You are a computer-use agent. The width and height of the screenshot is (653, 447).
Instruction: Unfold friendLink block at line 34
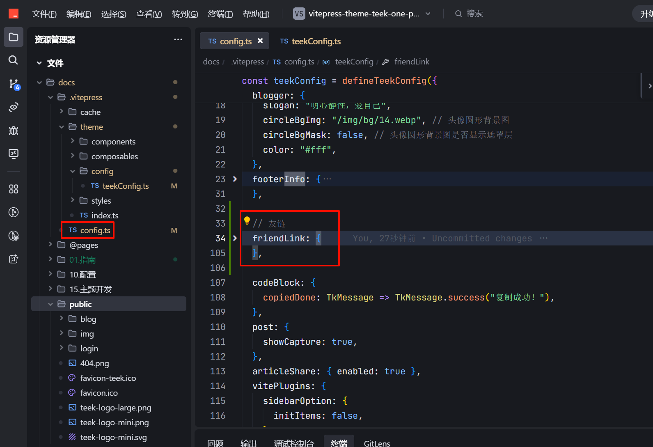[x=235, y=238]
